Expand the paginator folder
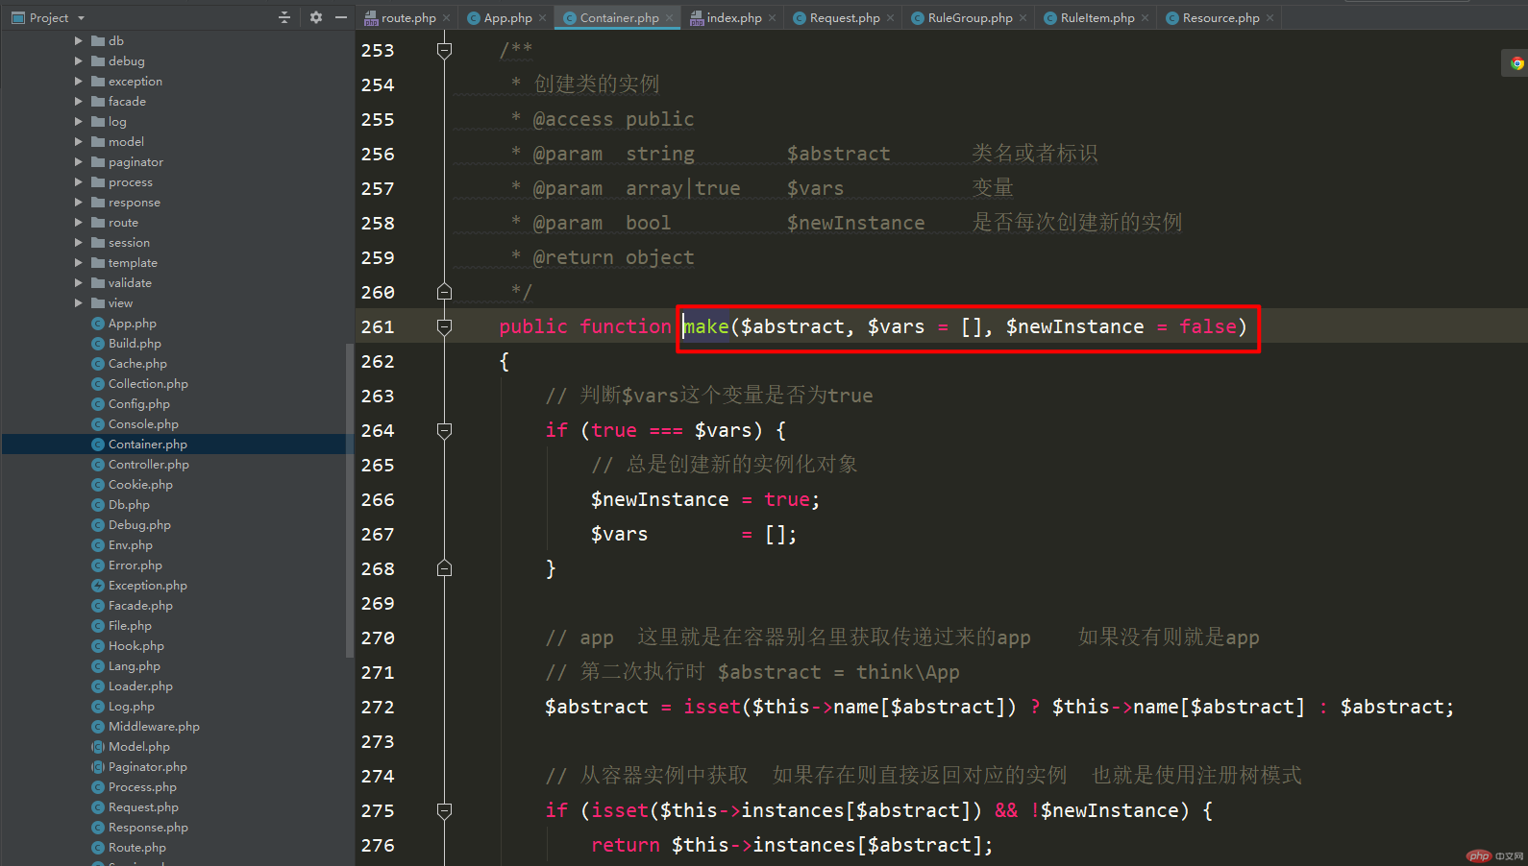The image size is (1528, 866). [x=79, y=161]
